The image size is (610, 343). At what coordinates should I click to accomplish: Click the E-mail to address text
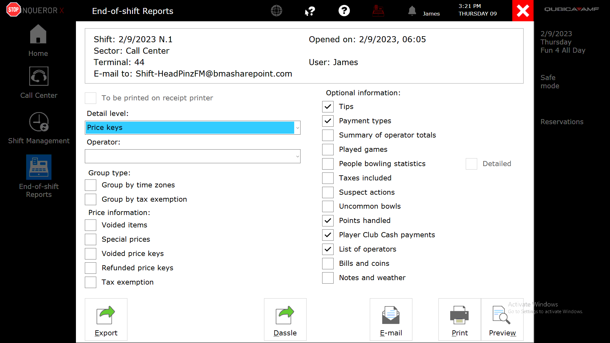pos(193,74)
